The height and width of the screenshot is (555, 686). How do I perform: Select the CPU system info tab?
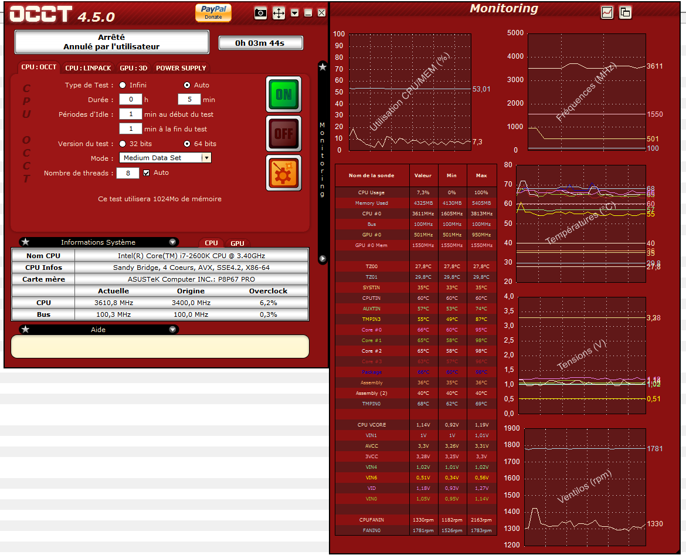pos(211,243)
